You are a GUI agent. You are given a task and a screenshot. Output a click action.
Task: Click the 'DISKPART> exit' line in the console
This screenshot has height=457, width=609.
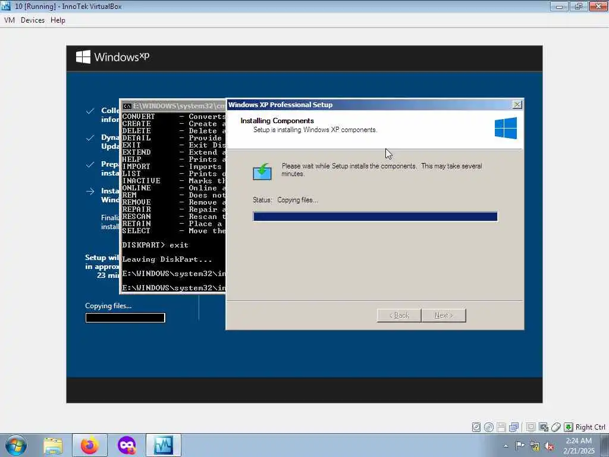click(155, 245)
